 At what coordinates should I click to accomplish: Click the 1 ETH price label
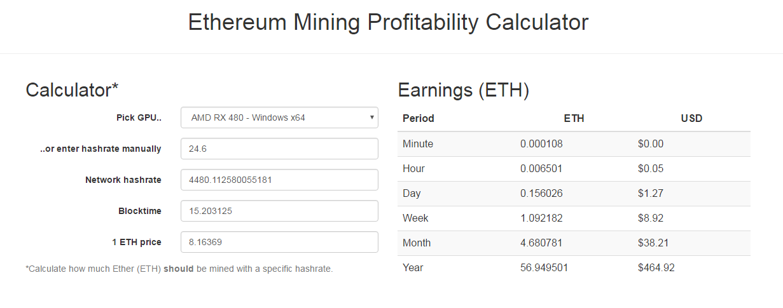coord(137,242)
